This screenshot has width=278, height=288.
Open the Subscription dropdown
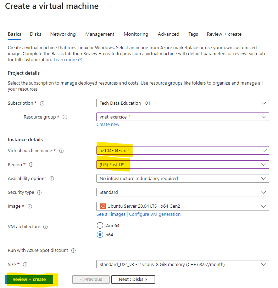click(183, 103)
